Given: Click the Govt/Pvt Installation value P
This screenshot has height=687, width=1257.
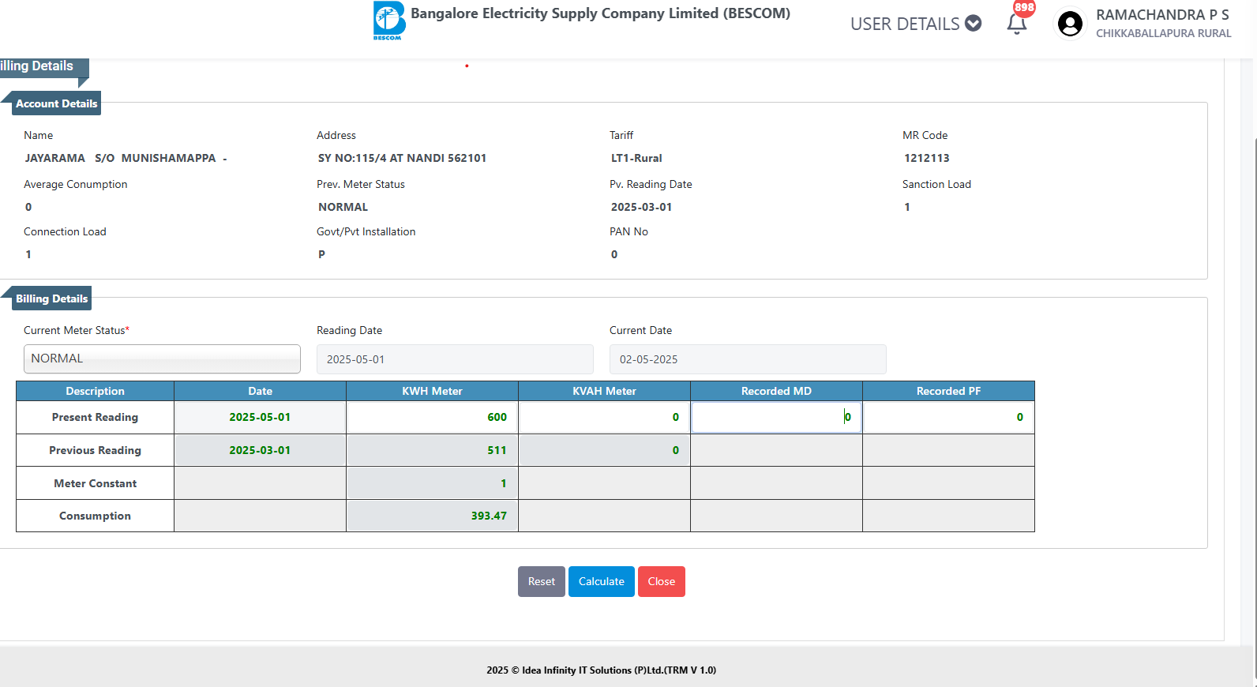Looking at the screenshot, I should [x=321, y=254].
